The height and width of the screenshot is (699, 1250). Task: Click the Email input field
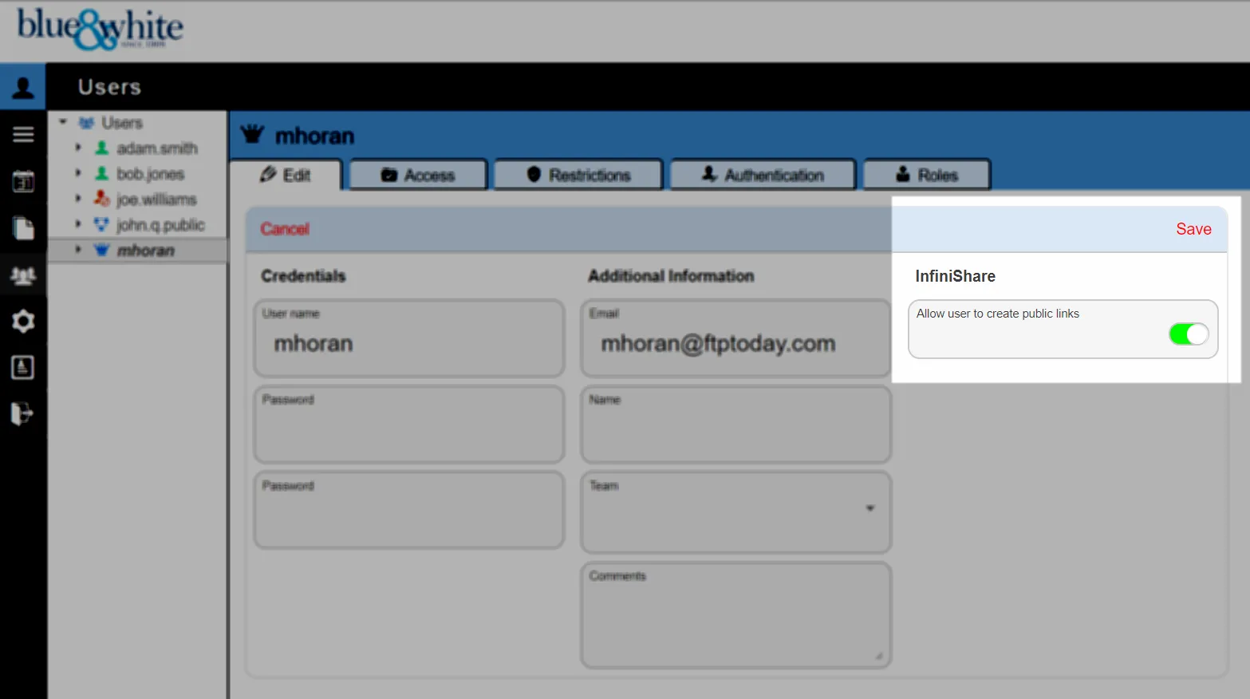point(735,344)
